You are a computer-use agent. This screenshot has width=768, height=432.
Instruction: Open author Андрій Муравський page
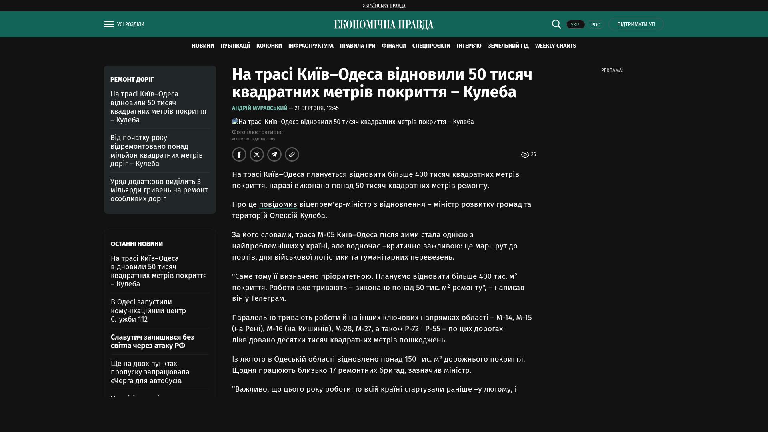tap(260, 108)
